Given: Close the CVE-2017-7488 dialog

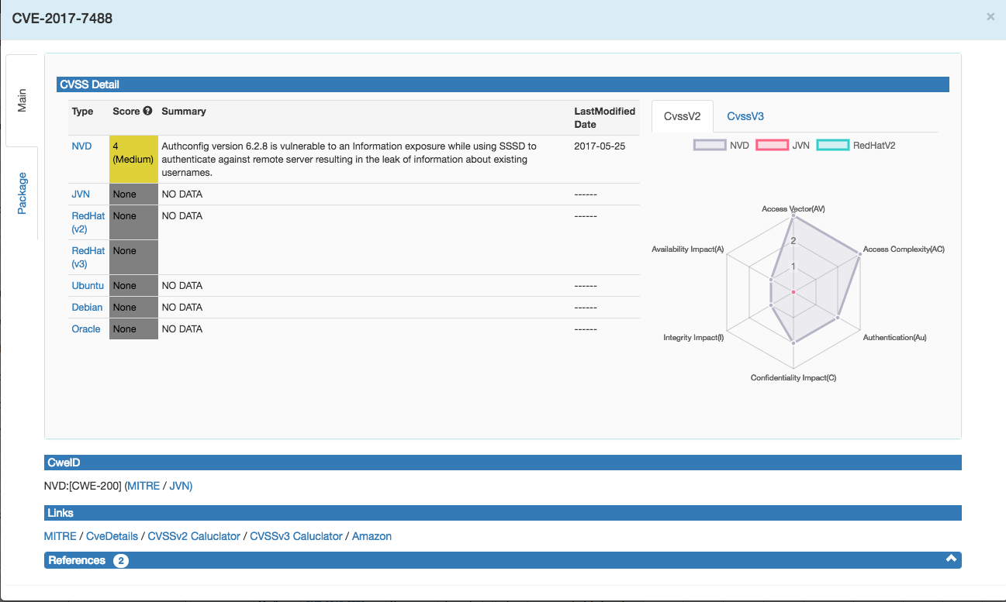Looking at the screenshot, I should [990, 16].
